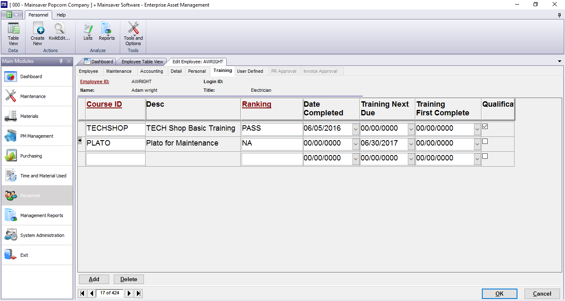565x301 pixels.
Task: Open the Personal tab
Action: [x=197, y=71]
